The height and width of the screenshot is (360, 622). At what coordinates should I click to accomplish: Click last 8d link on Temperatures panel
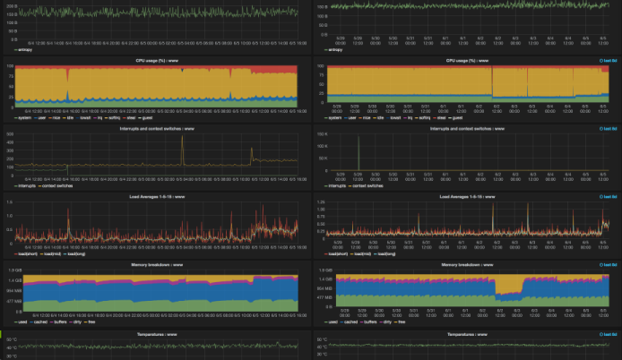pos(609,335)
